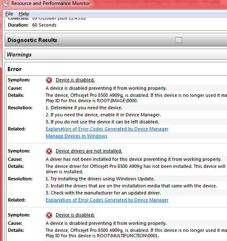Click '1. Try installing the drivers using Windows Update.'

pos(100,179)
